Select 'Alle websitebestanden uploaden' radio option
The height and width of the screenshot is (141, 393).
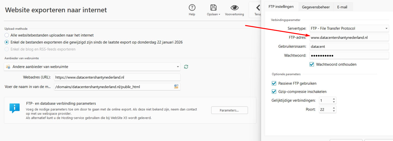click(7, 35)
